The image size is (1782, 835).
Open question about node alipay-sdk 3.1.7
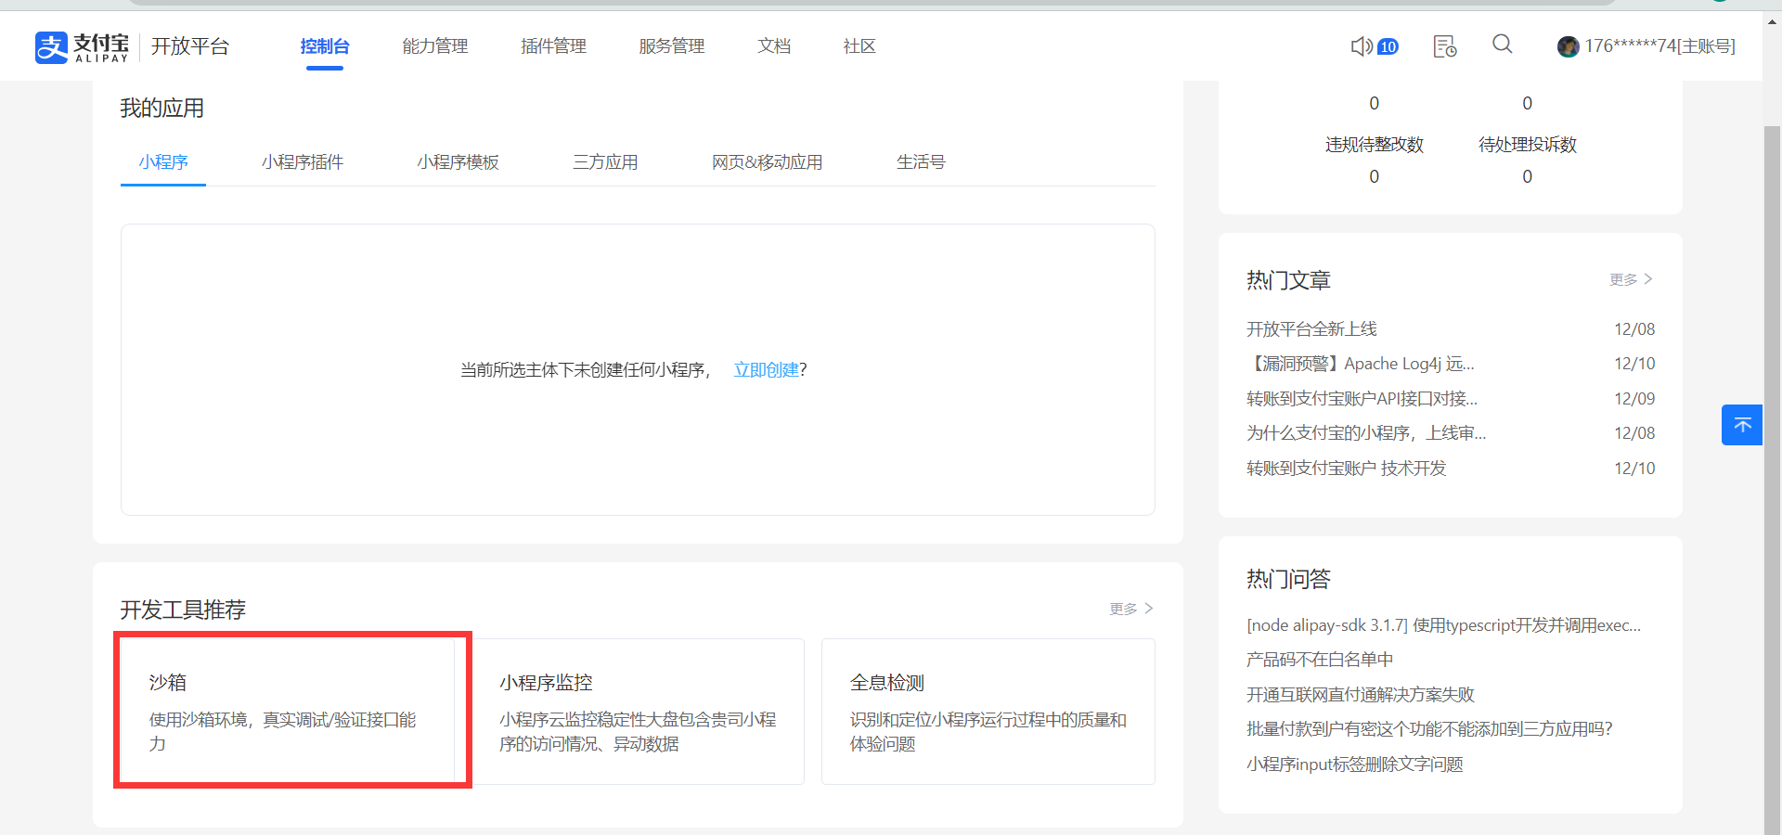[1444, 625]
